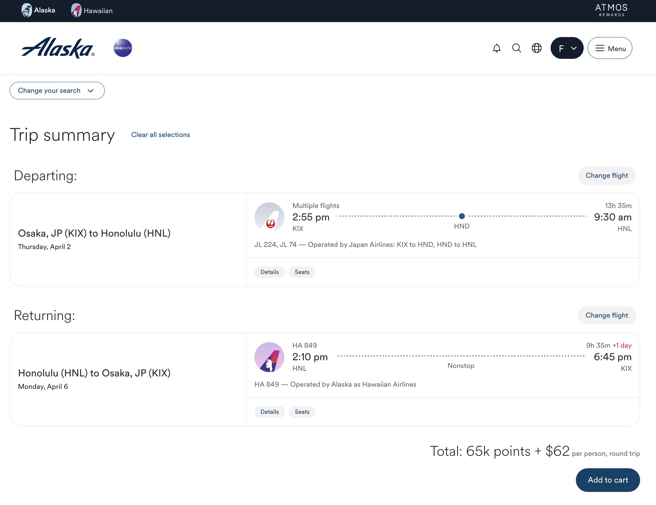656x505 pixels.
Task: Change the departing flight
Action: tap(606, 176)
